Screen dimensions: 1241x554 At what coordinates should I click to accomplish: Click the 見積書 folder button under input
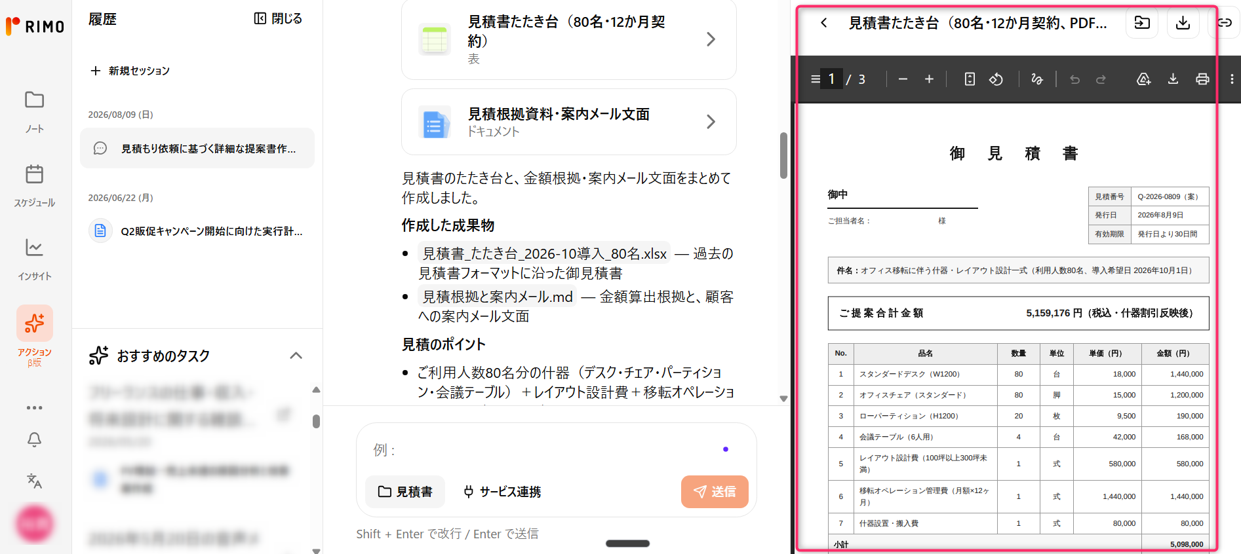pos(405,492)
